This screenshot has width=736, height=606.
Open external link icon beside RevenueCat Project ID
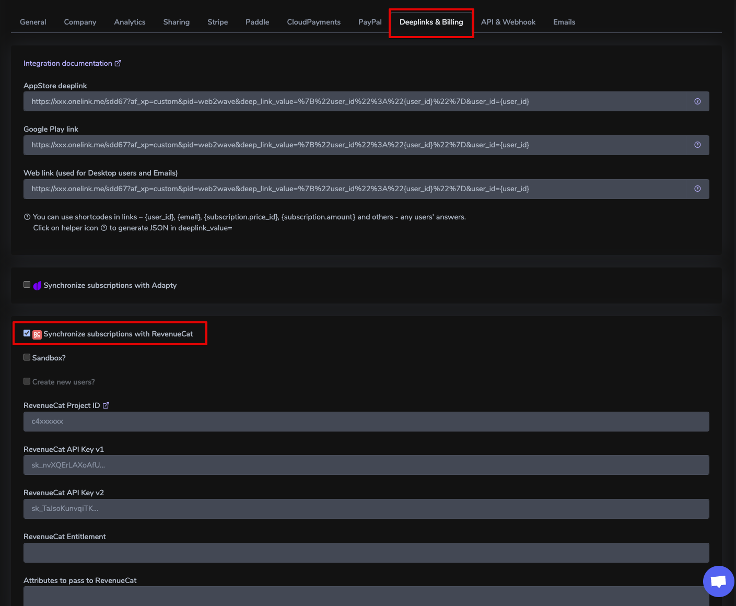(106, 405)
